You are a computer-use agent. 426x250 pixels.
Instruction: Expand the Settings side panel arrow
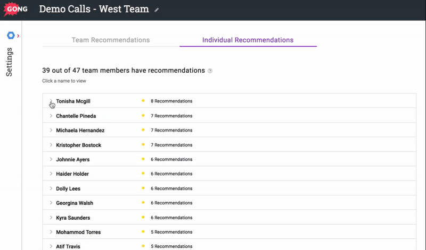pos(18,36)
